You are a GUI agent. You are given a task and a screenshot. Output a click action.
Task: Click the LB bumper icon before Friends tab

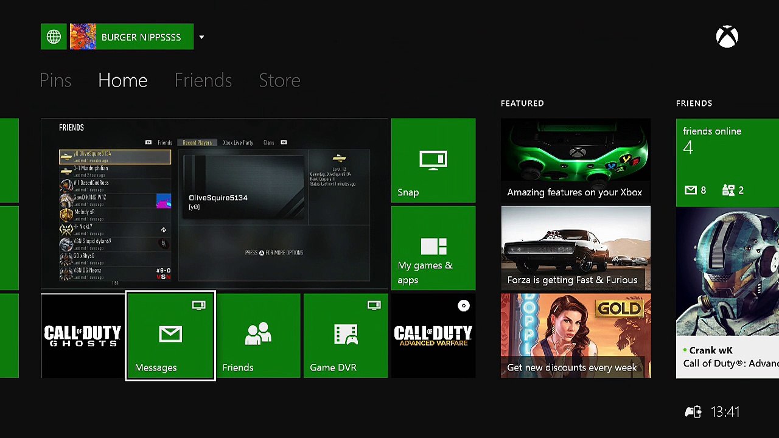[148, 142]
